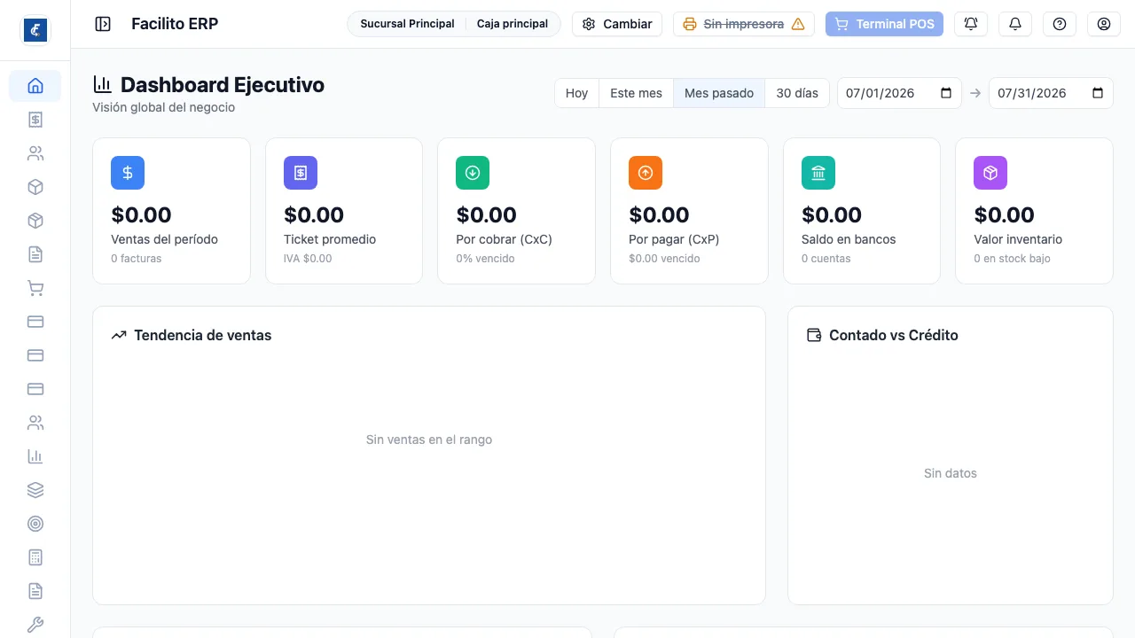Open the shopping cart sidebar icon
Image resolution: width=1135 pixels, height=638 pixels.
point(35,288)
